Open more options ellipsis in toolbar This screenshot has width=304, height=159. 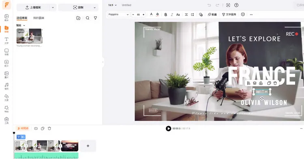point(251,15)
